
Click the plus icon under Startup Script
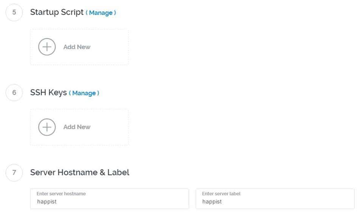[47, 47]
